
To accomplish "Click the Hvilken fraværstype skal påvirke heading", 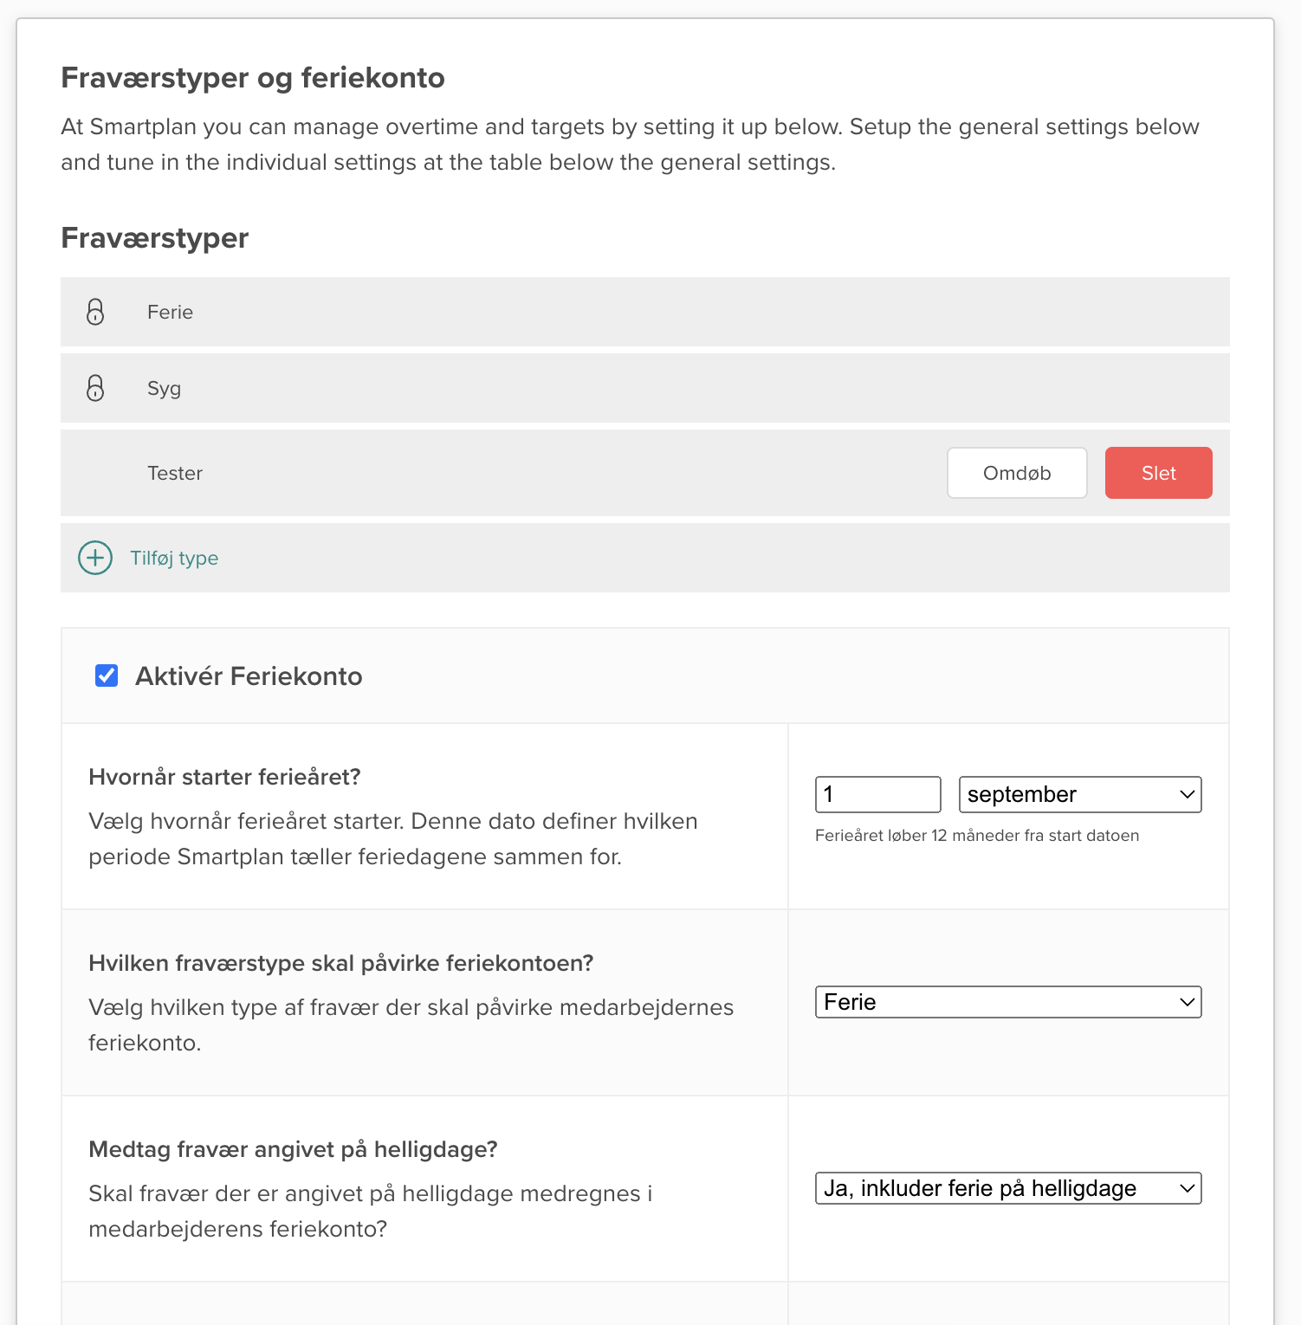I will point(340,963).
